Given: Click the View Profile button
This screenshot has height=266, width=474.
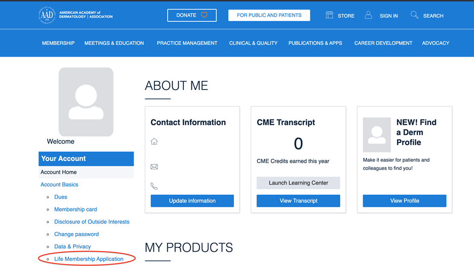Looking at the screenshot, I should point(405,201).
